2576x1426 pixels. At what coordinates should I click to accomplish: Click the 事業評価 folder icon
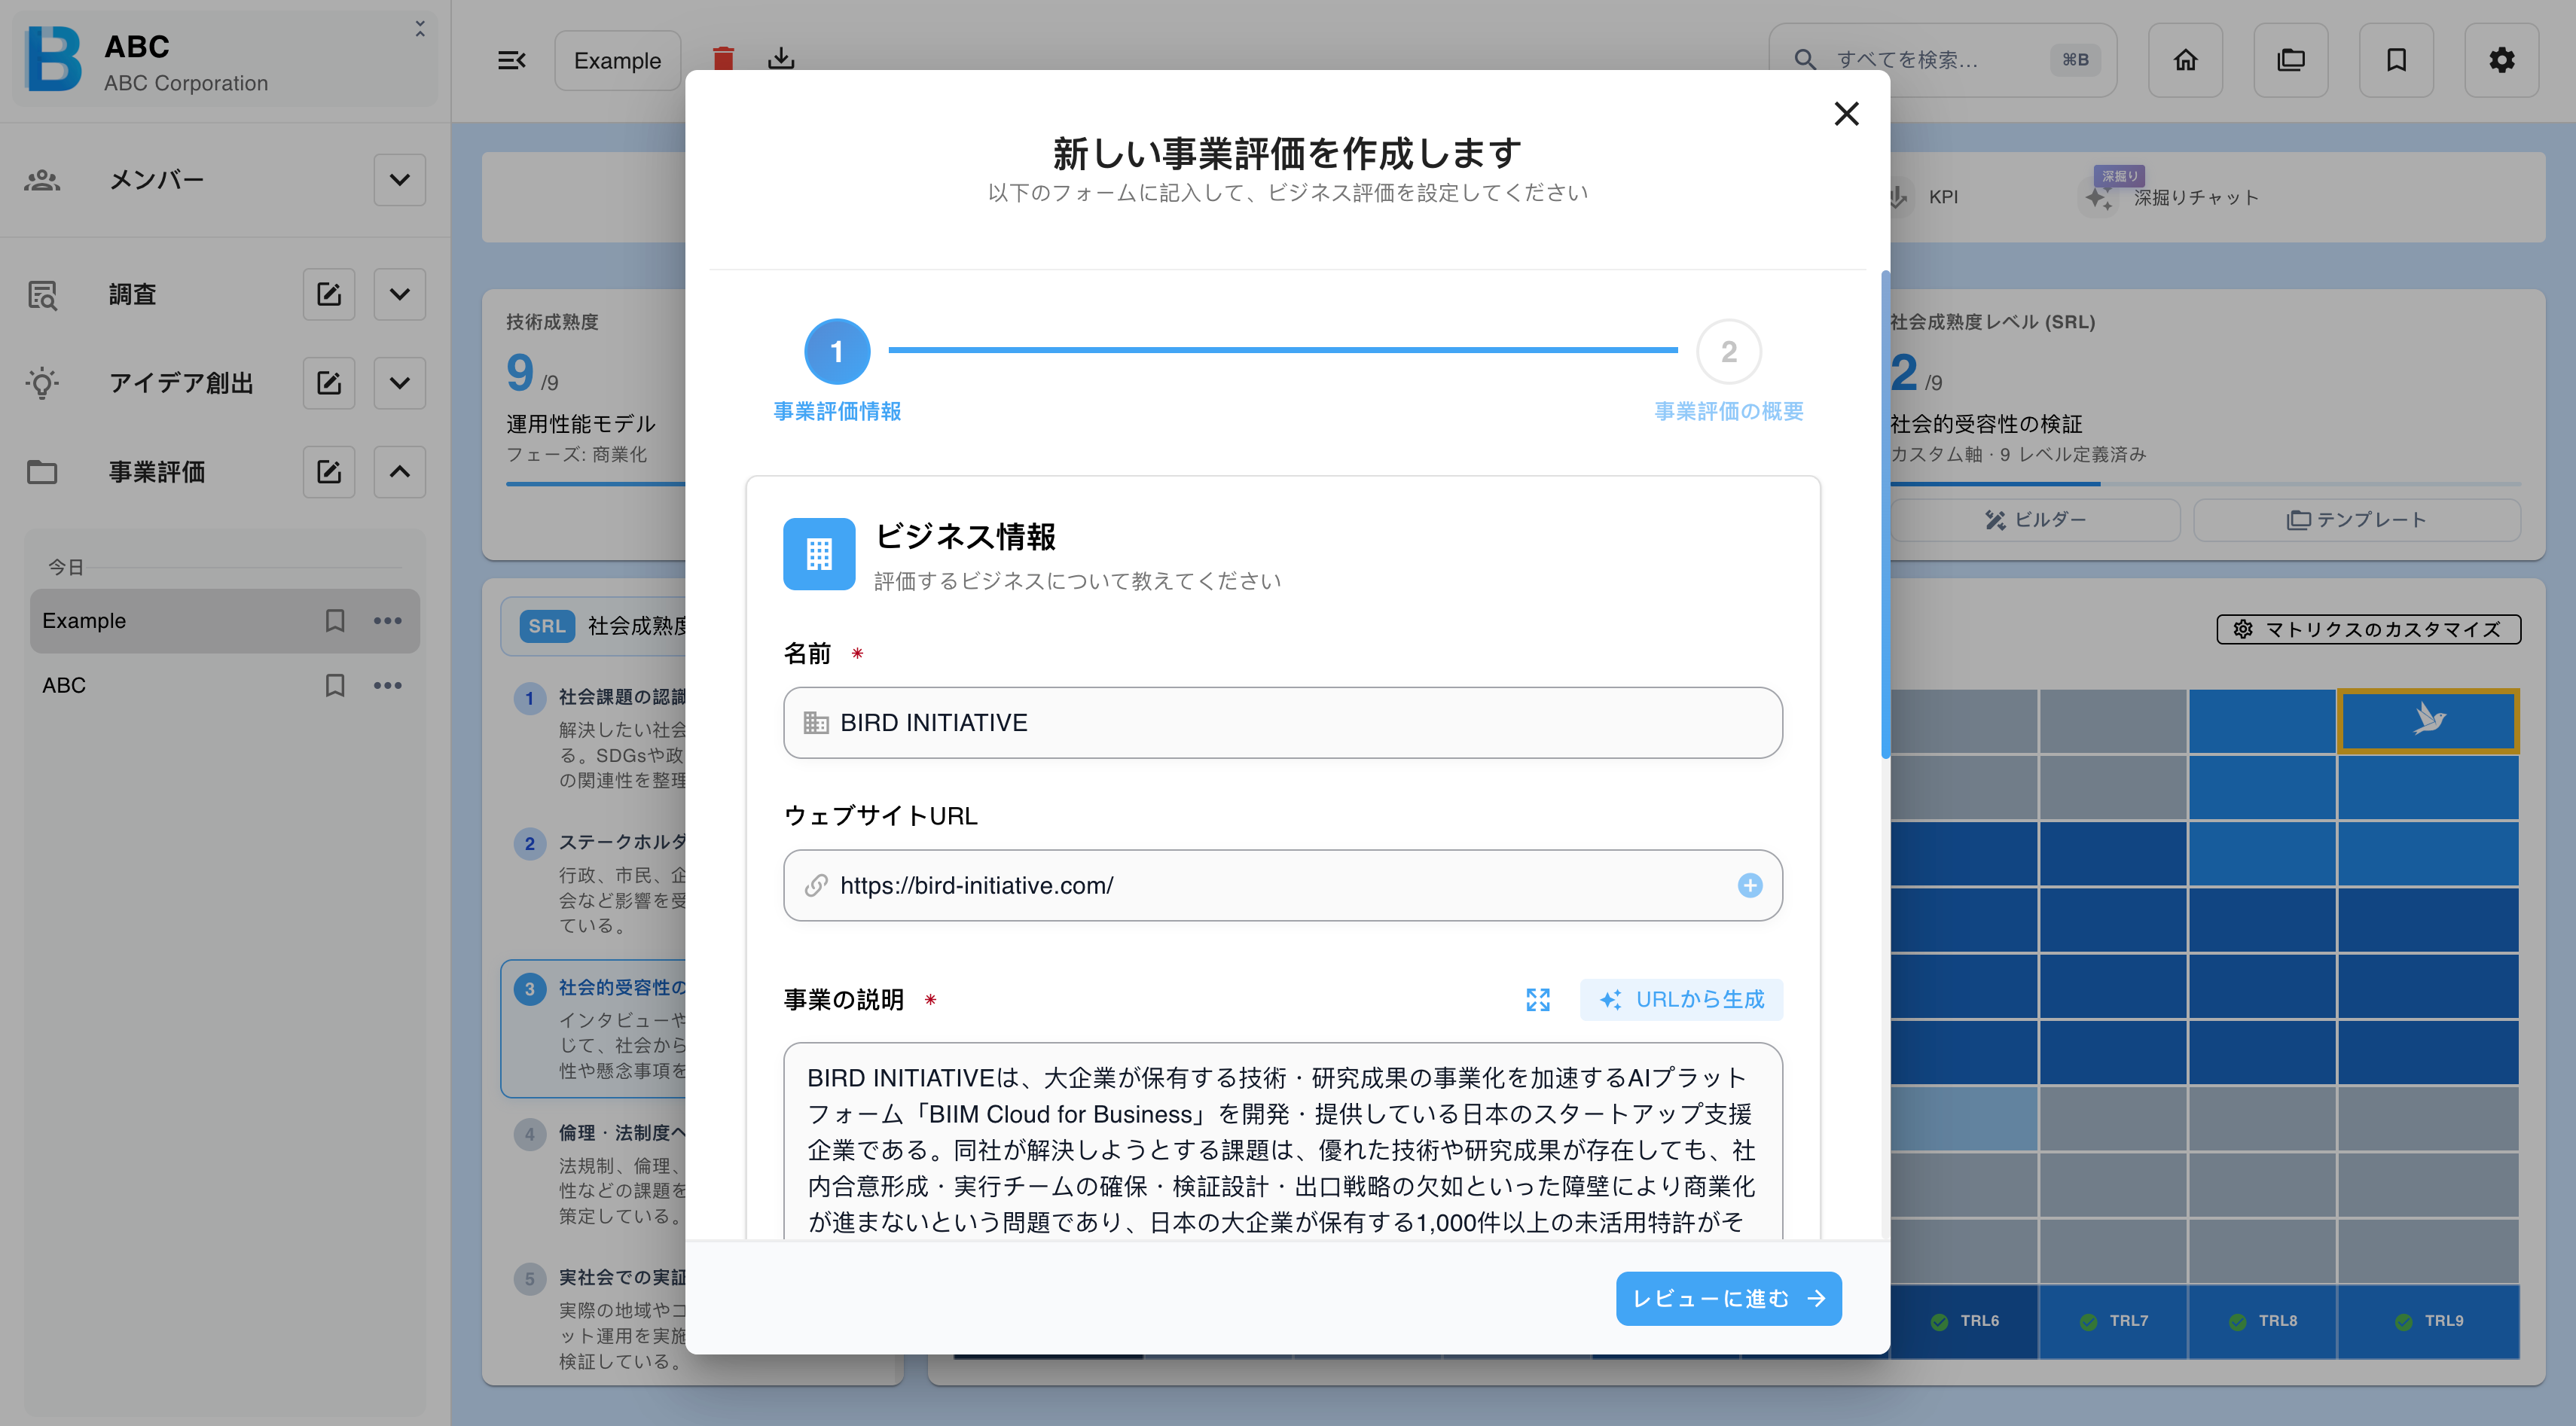pos(42,471)
